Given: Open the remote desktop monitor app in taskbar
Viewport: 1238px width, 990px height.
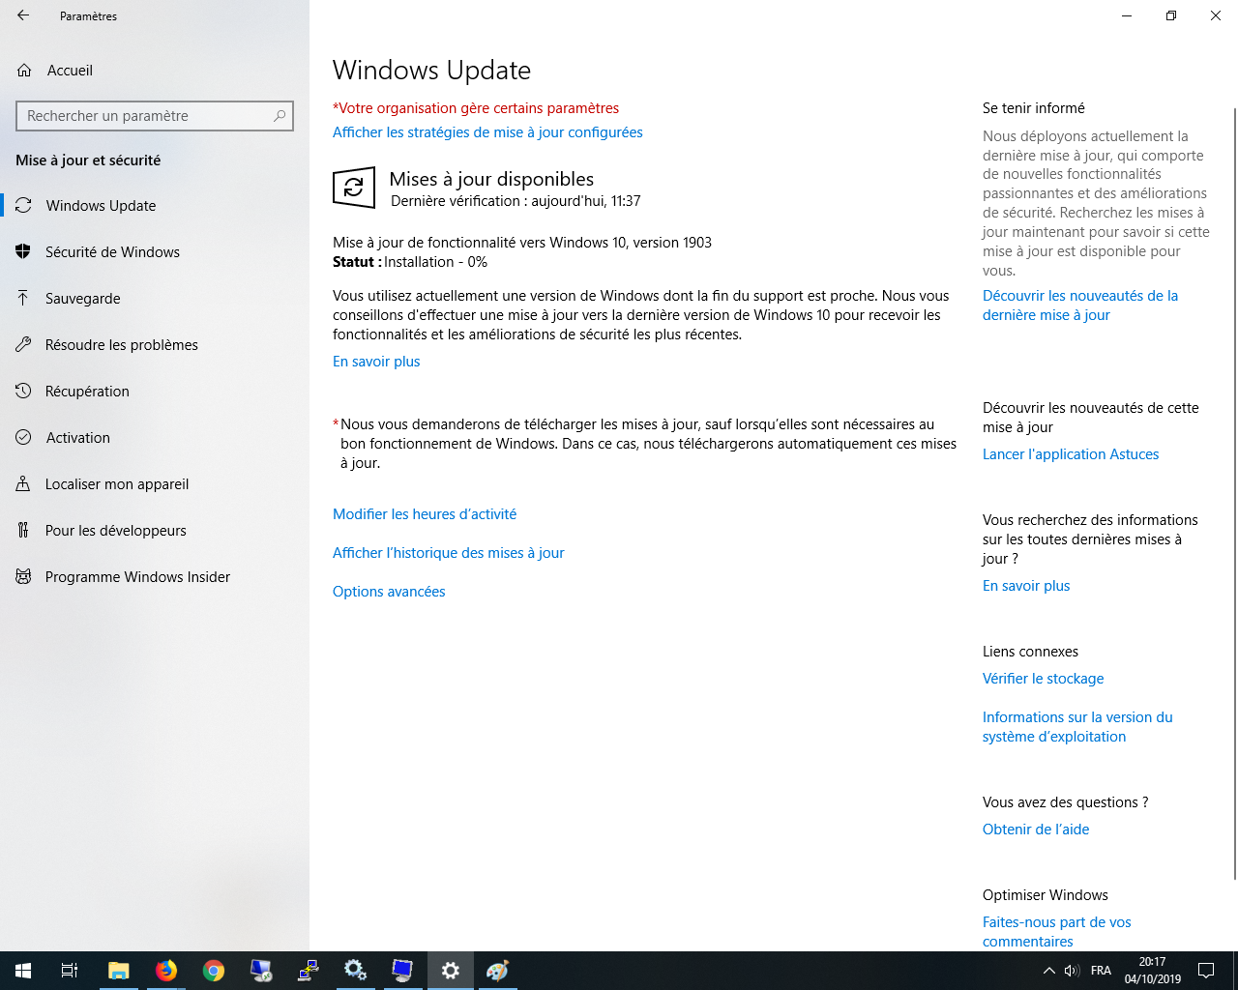Looking at the screenshot, I should 402,971.
